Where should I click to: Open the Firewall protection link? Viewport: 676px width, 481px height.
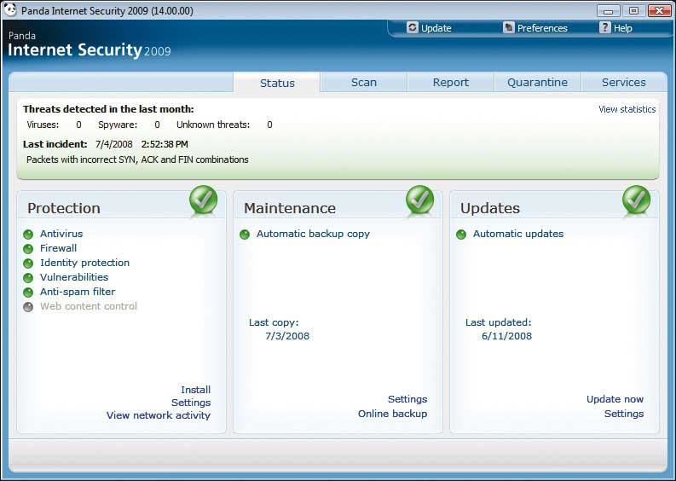58,248
